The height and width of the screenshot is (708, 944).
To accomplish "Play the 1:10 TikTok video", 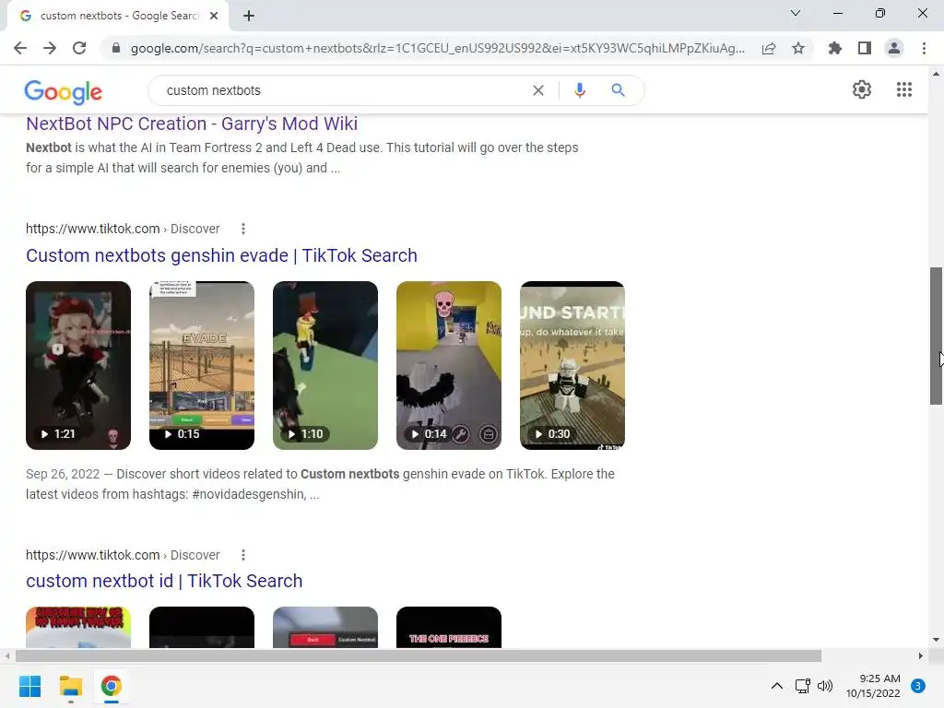I will tap(325, 365).
